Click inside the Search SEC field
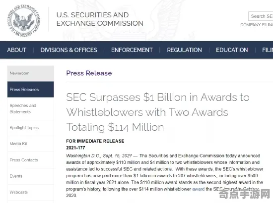The image size is (273, 203). pyautogui.click(x=261, y=16)
